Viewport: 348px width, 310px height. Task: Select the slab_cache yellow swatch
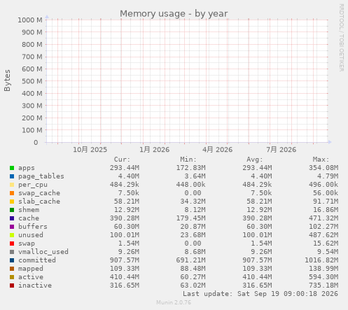(x=12, y=202)
